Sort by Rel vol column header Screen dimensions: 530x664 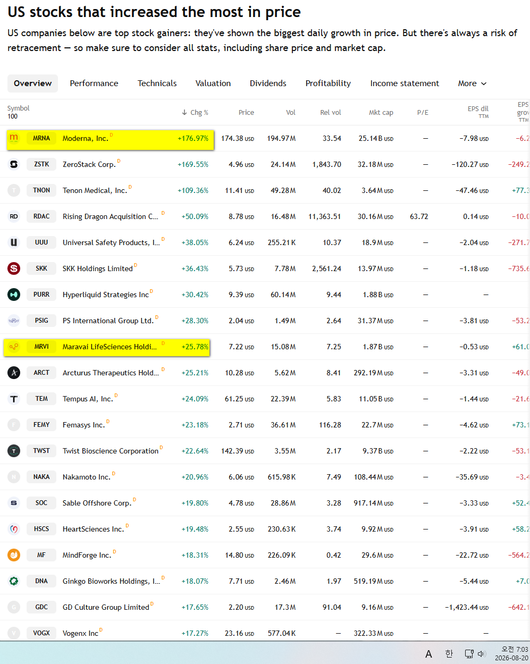(x=331, y=112)
